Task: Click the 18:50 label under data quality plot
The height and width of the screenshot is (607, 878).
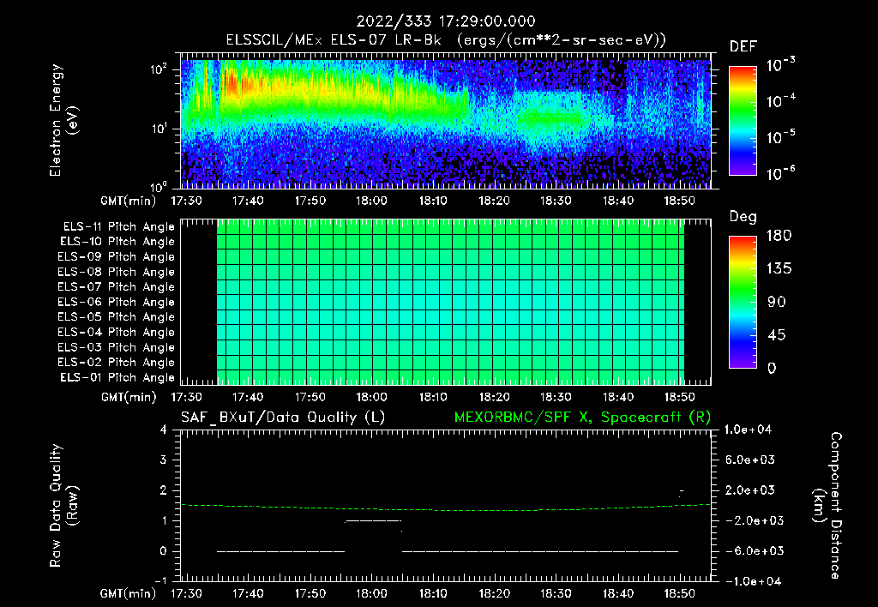Action: coord(680,593)
